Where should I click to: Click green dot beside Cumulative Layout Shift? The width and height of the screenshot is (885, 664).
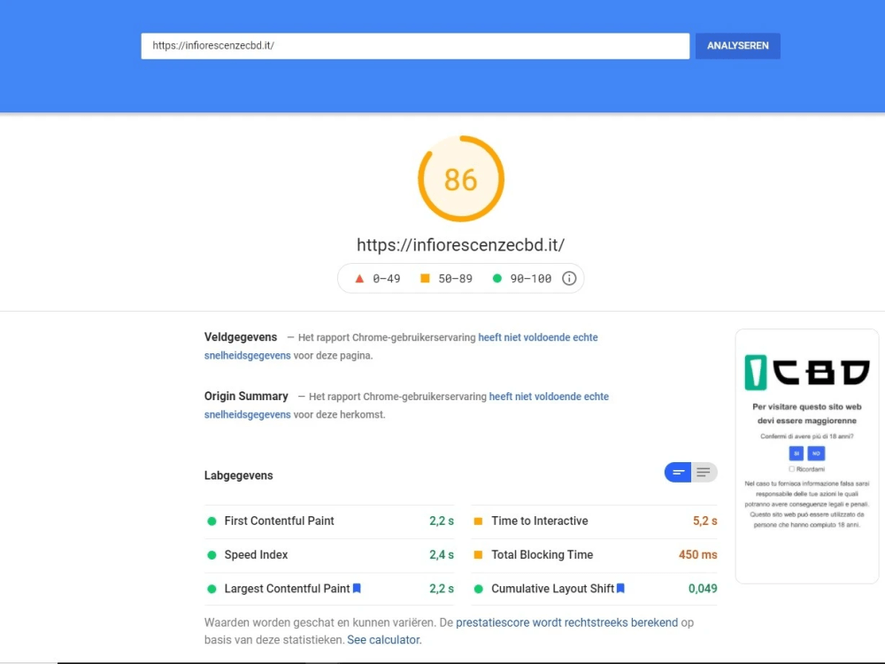478,589
